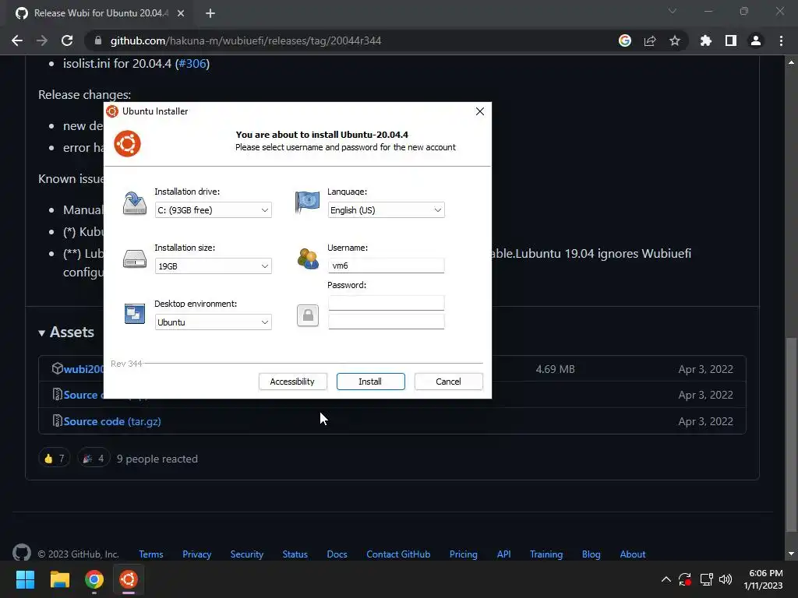Open the Docs footer link
This screenshot has height=598, width=798.
pos(337,554)
